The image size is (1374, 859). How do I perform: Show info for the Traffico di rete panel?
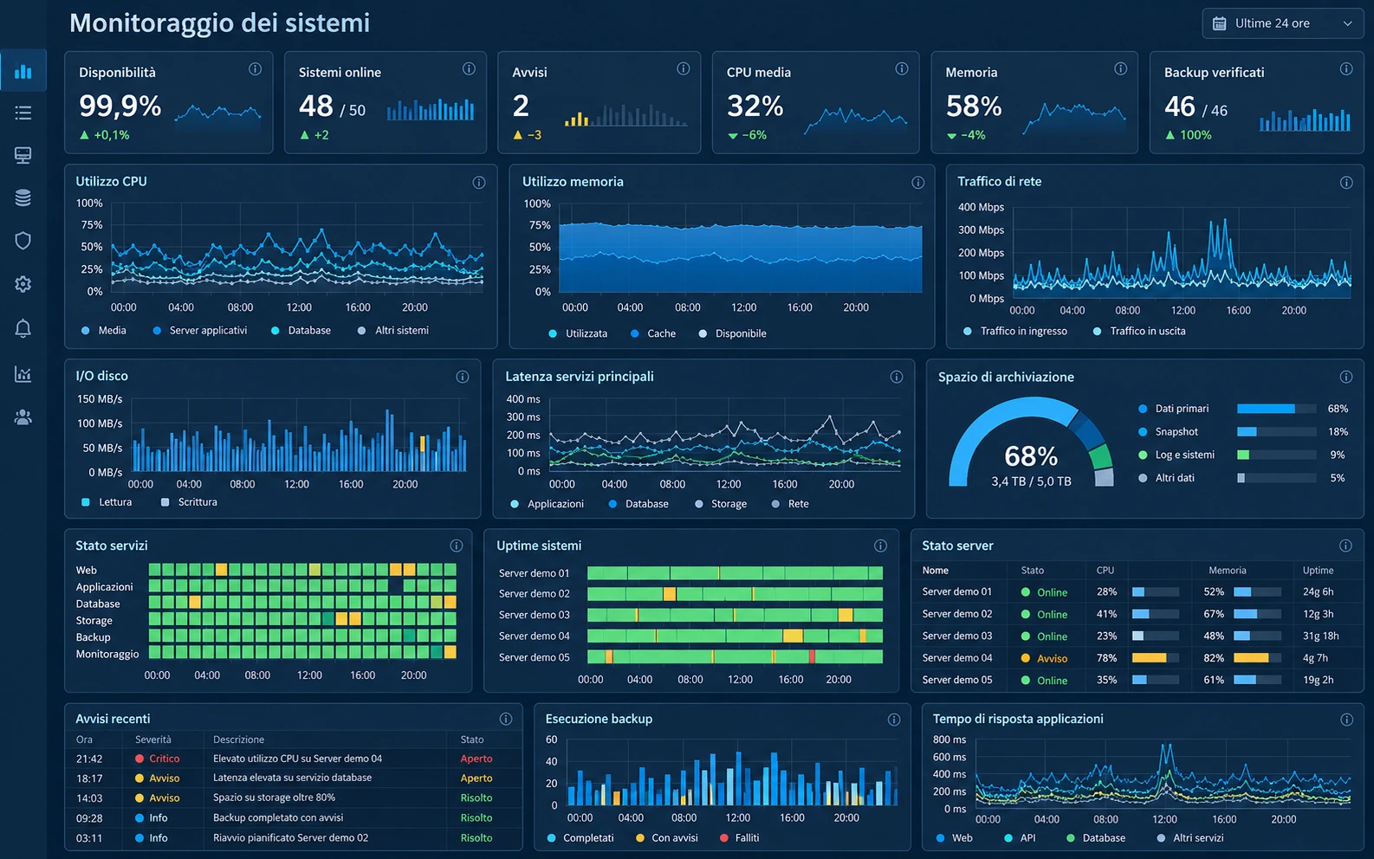pyautogui.click(x=1346, y=183)
